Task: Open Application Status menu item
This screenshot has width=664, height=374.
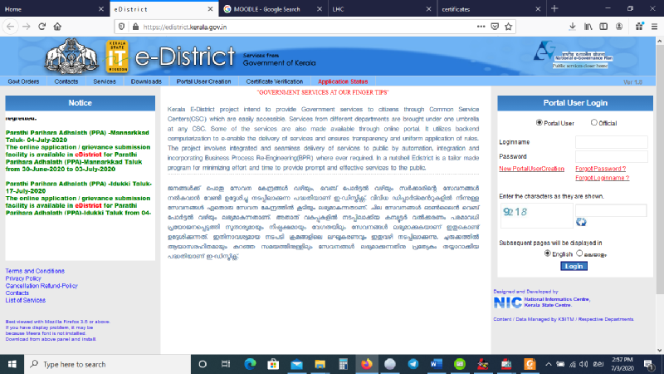Action: (343, 81)
